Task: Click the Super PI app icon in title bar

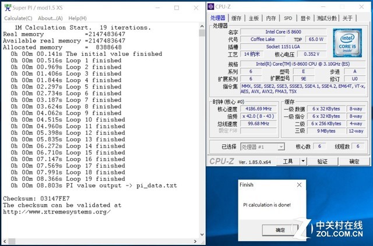Action: coord(8,8)
